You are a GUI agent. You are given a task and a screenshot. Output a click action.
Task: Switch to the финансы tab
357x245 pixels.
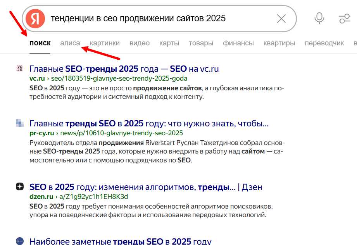pos(238,43)
